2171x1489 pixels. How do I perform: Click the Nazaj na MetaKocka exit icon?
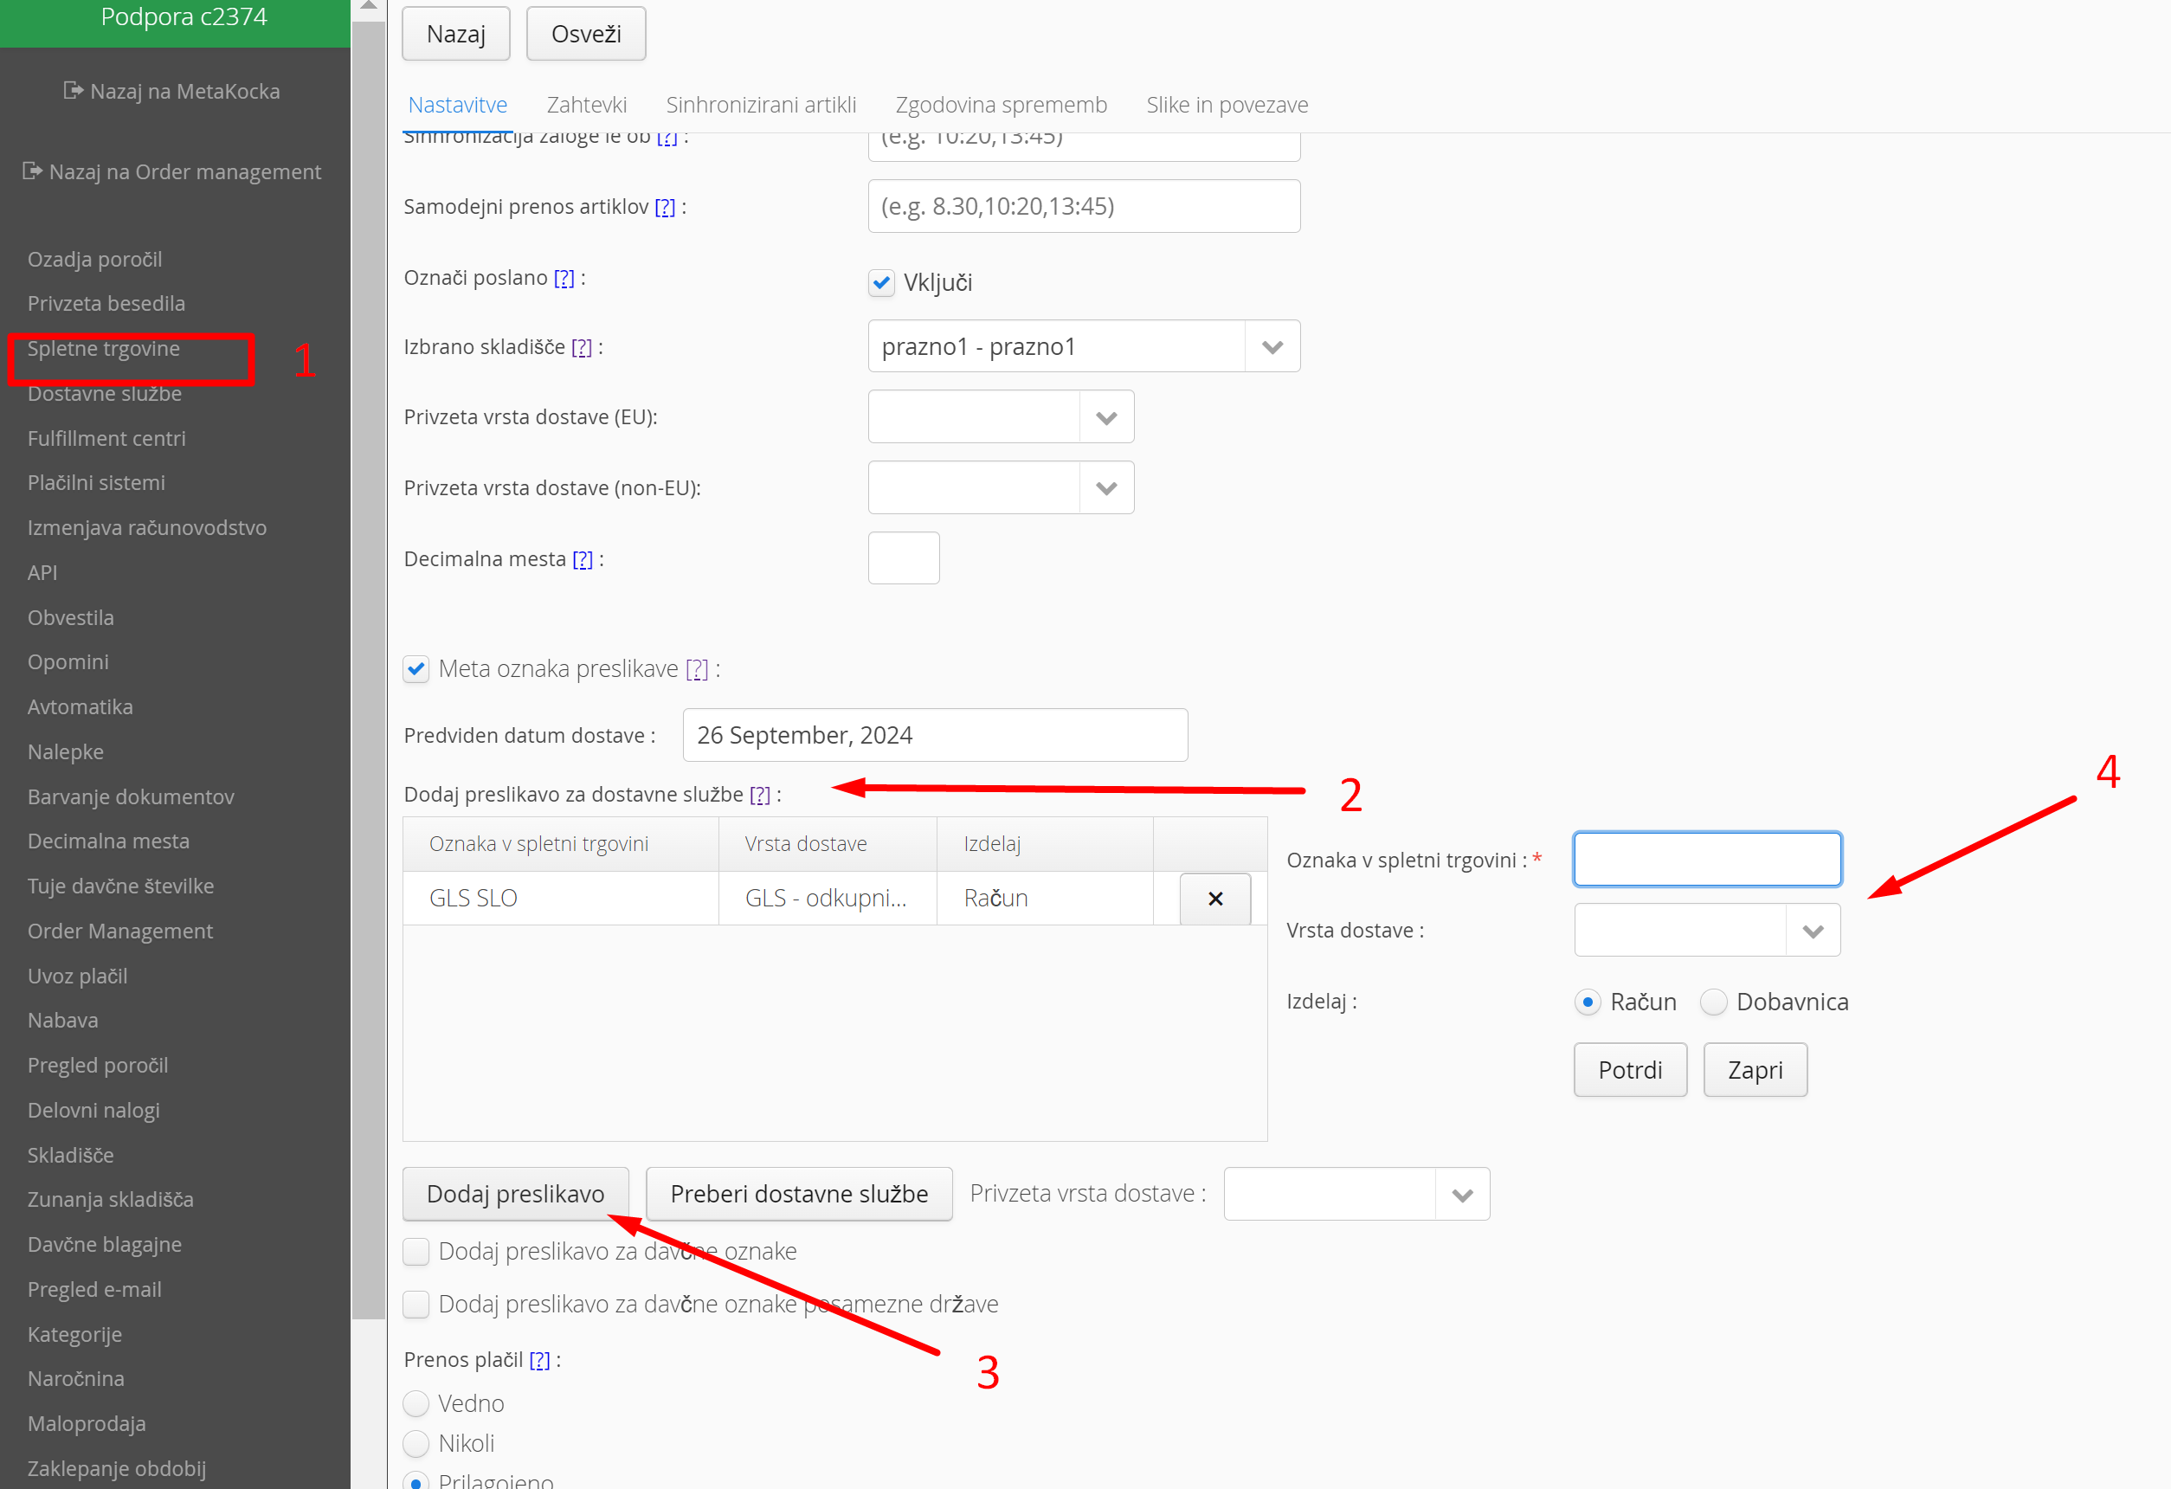(73, 91)
